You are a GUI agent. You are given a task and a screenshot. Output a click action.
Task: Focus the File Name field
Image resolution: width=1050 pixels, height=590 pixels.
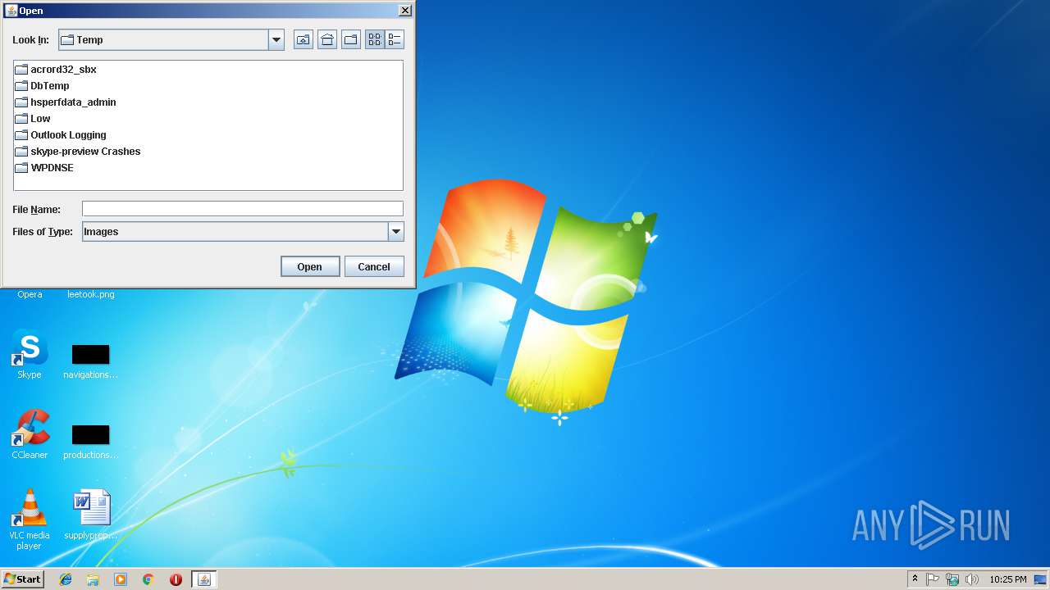coord(243,209)
